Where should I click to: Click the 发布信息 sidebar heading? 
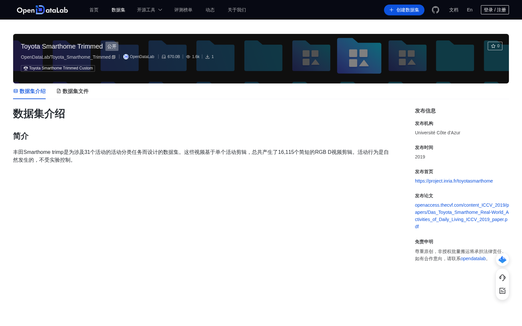[425, 111]
